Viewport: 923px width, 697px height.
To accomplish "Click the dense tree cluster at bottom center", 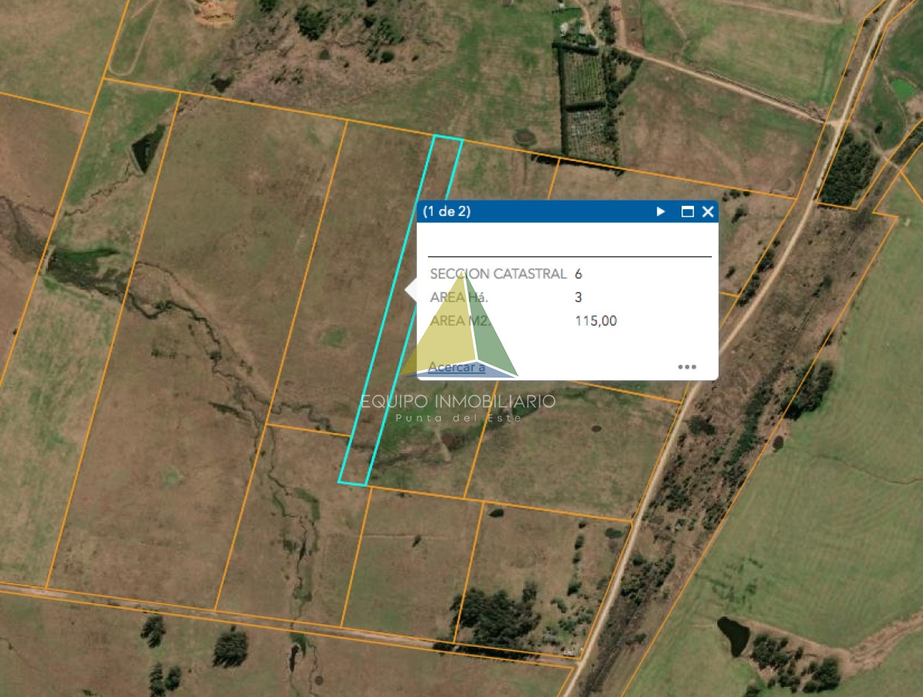I will pyautogui.click(x=495, y=614).
